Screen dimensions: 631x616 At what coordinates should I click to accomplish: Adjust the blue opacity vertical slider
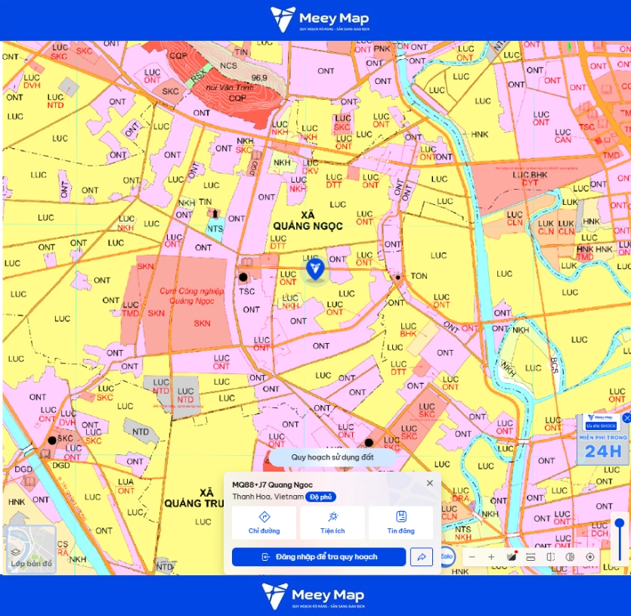[620, 540]
